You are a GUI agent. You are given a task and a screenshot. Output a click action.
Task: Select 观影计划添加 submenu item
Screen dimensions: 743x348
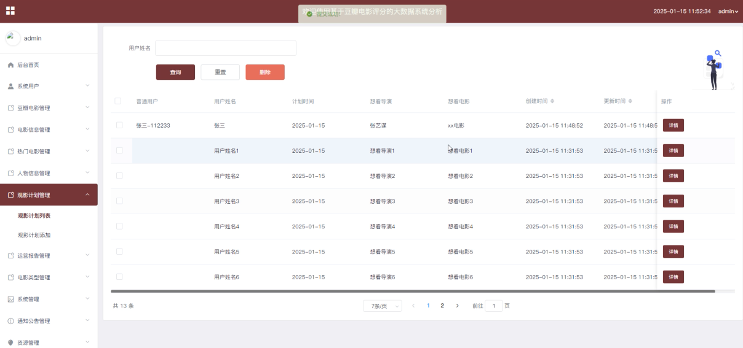click(x=34, y=235)
